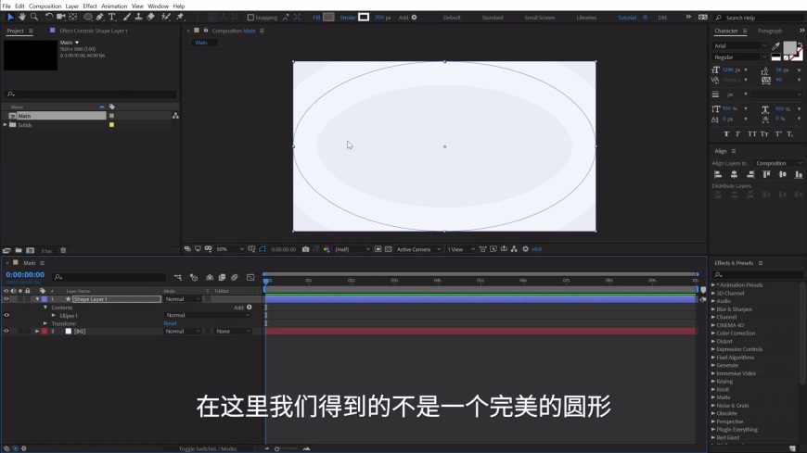This screenshot has width=807, height=453.
Task: Toggle Switches / Modes at timeline bottom
Action: click(x=208, y=449)
